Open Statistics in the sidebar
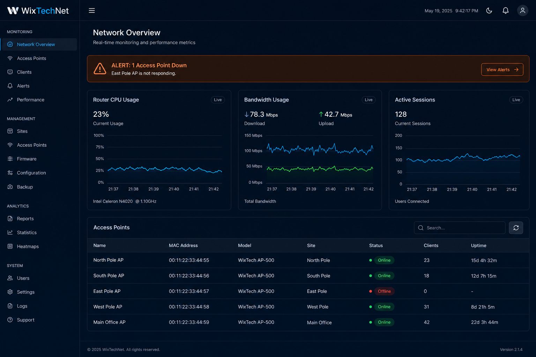 click(x=27, y=233)
